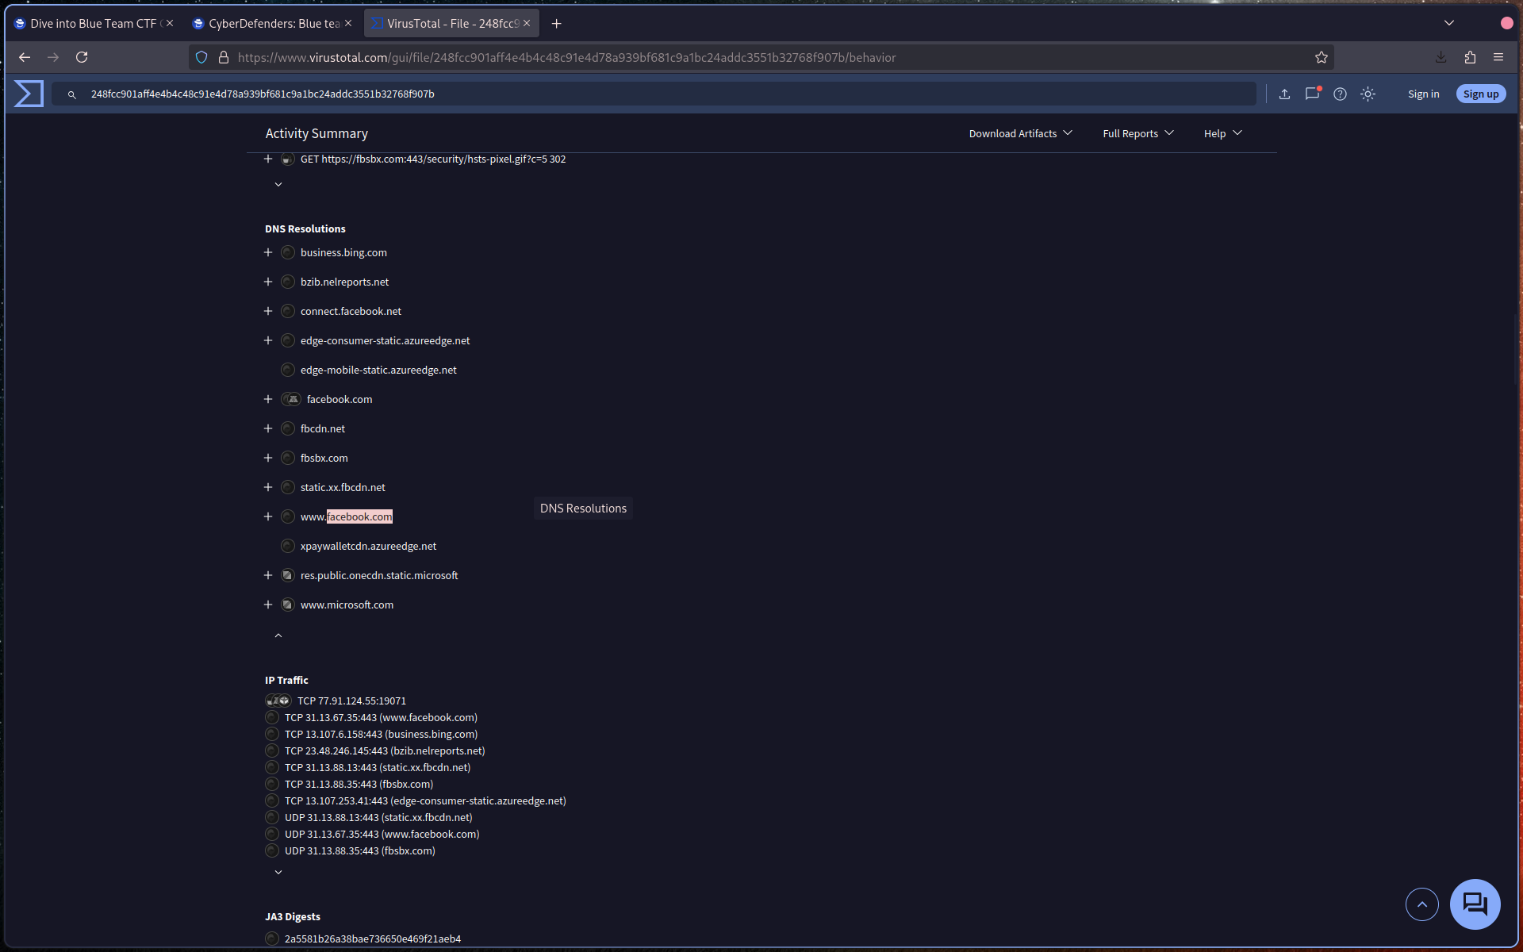
Task: Close the VirusTotal browser tab
Action: (x=527, y=24)
